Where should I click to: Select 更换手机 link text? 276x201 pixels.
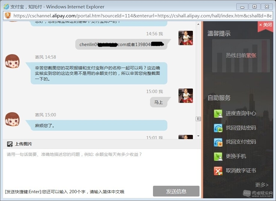coord(236,156)
